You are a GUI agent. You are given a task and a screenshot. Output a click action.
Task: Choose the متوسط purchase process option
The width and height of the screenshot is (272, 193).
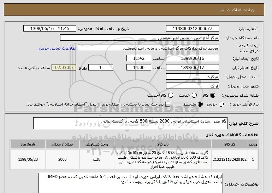coord(200,104)
